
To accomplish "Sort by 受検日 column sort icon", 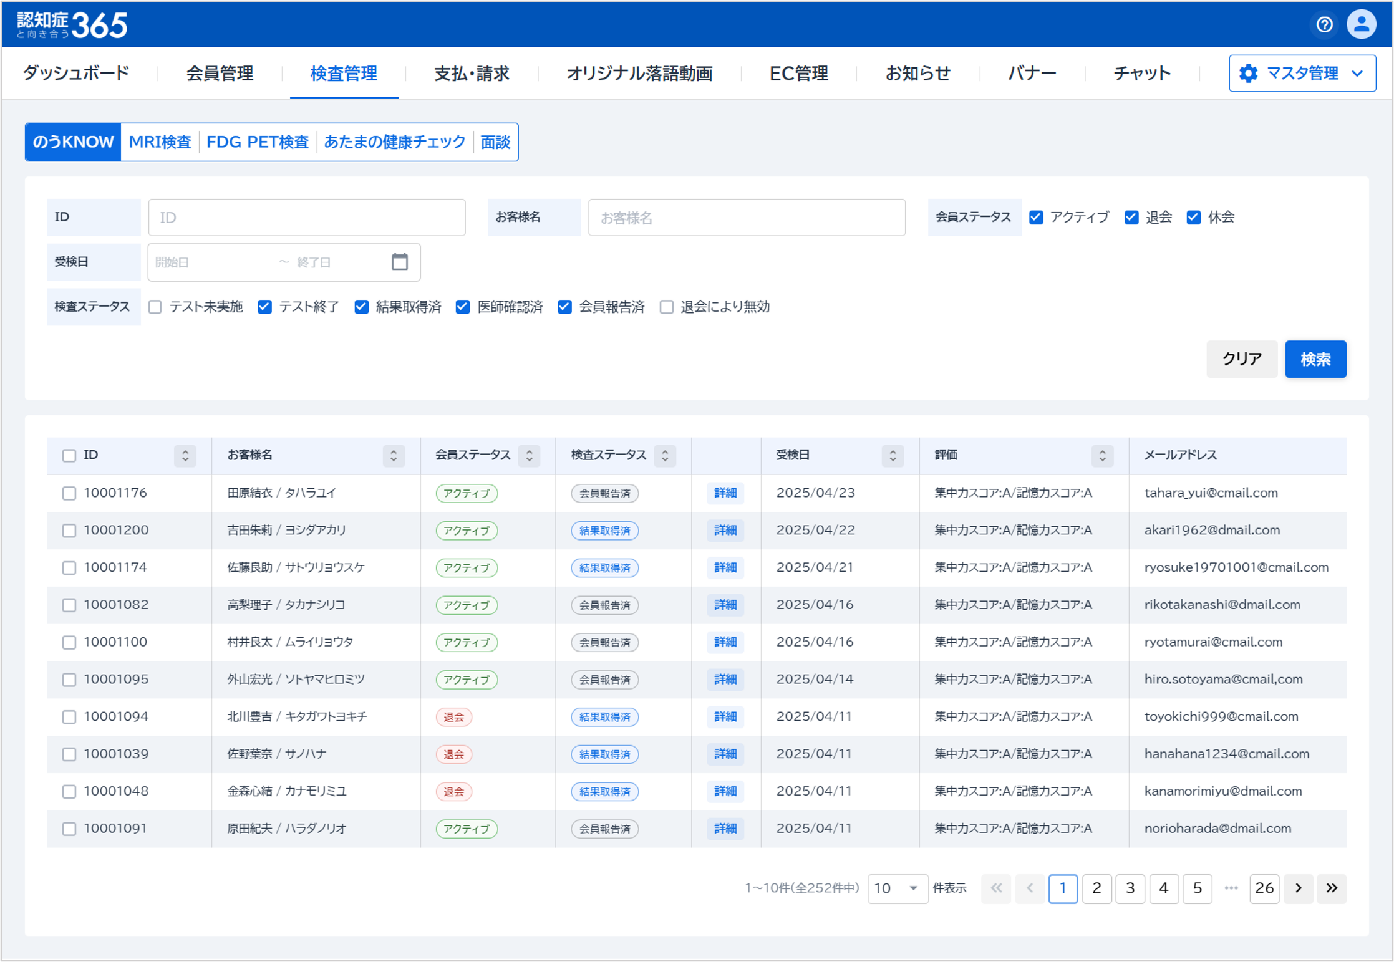I will point(893,456).
